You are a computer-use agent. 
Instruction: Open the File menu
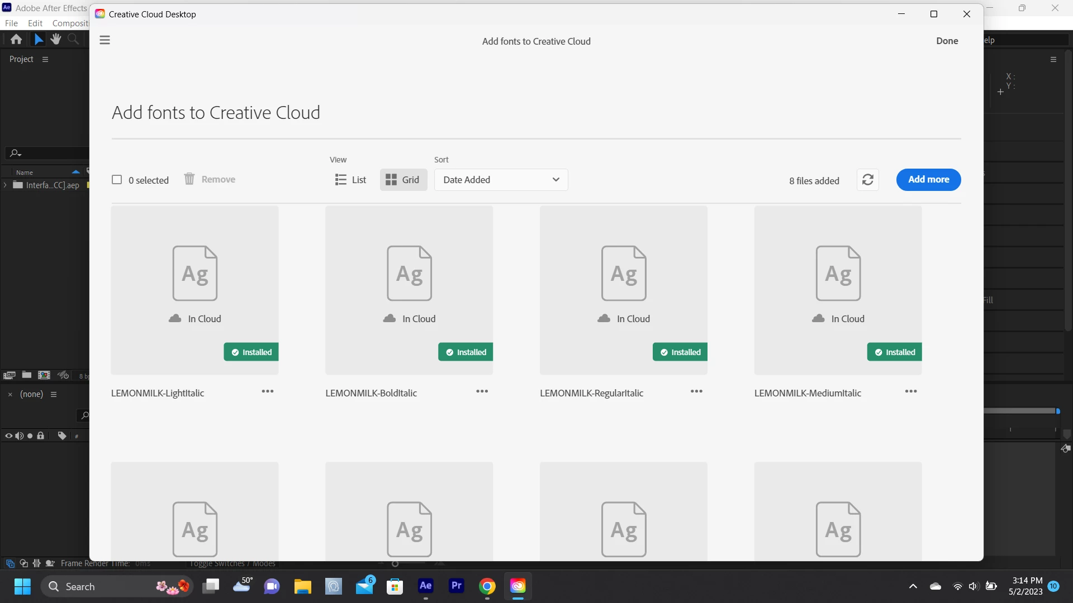11,23
